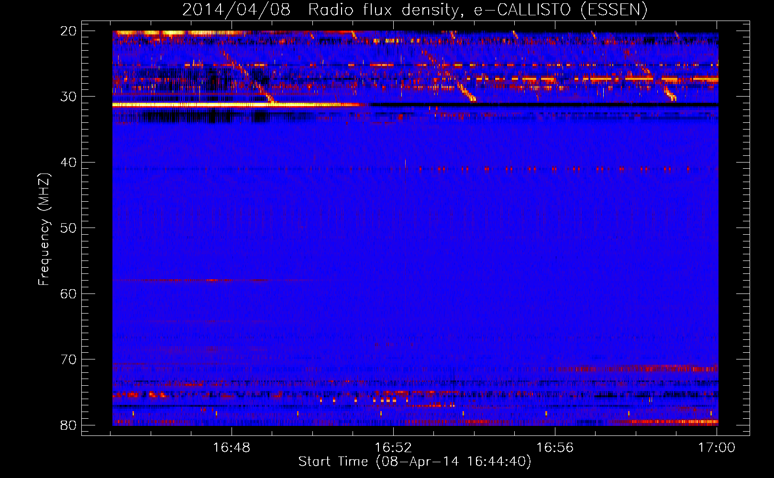Click the 'Frequency (MHZ)' axis label
The image size is (774, 478).
[44, 229]
